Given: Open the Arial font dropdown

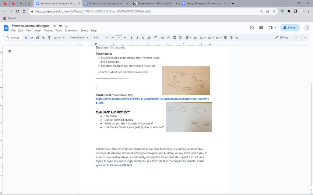Looking at the screenshot, I should tap(101, 37).
